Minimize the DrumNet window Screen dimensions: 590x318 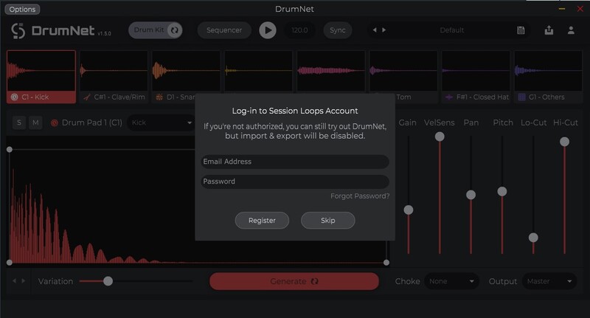pyautogui.click(x=562, y=9)
